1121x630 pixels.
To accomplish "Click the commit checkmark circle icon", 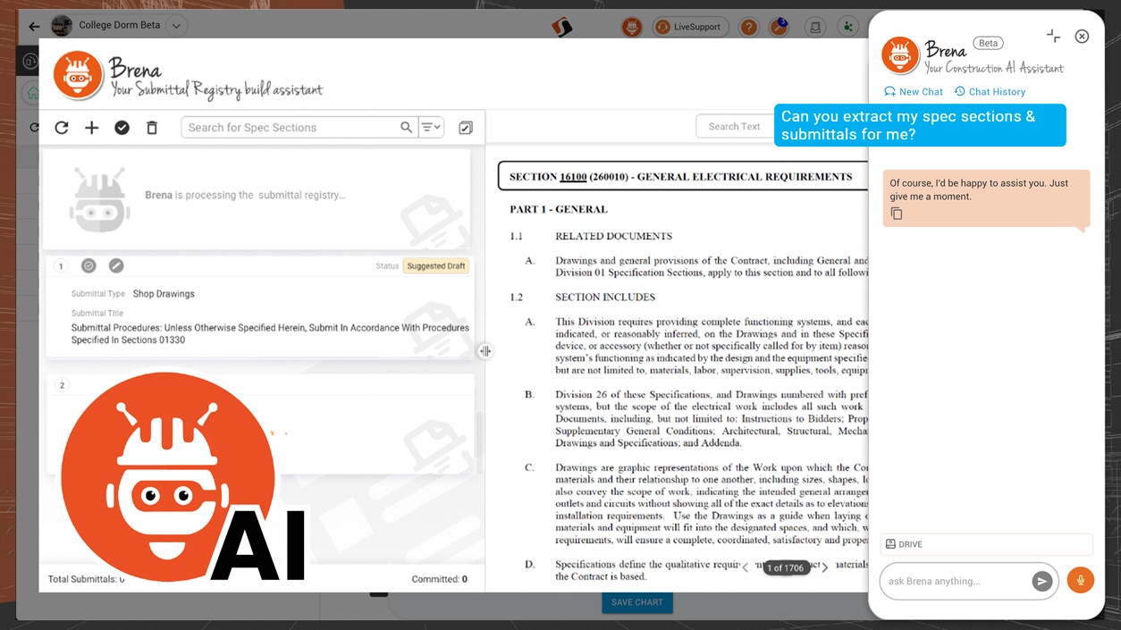I will point(122,128).
